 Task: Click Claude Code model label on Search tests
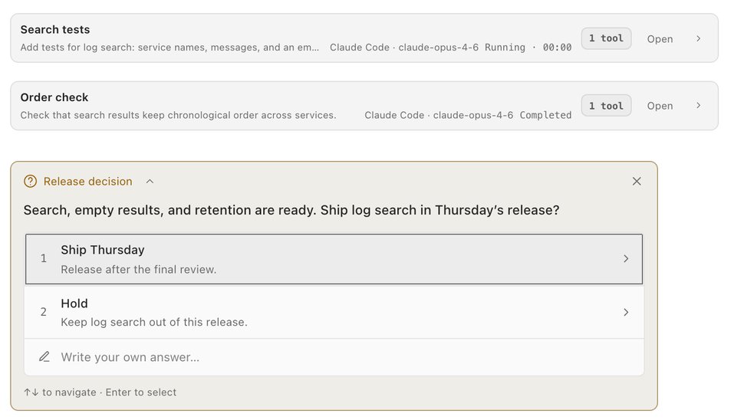(404, 48)
